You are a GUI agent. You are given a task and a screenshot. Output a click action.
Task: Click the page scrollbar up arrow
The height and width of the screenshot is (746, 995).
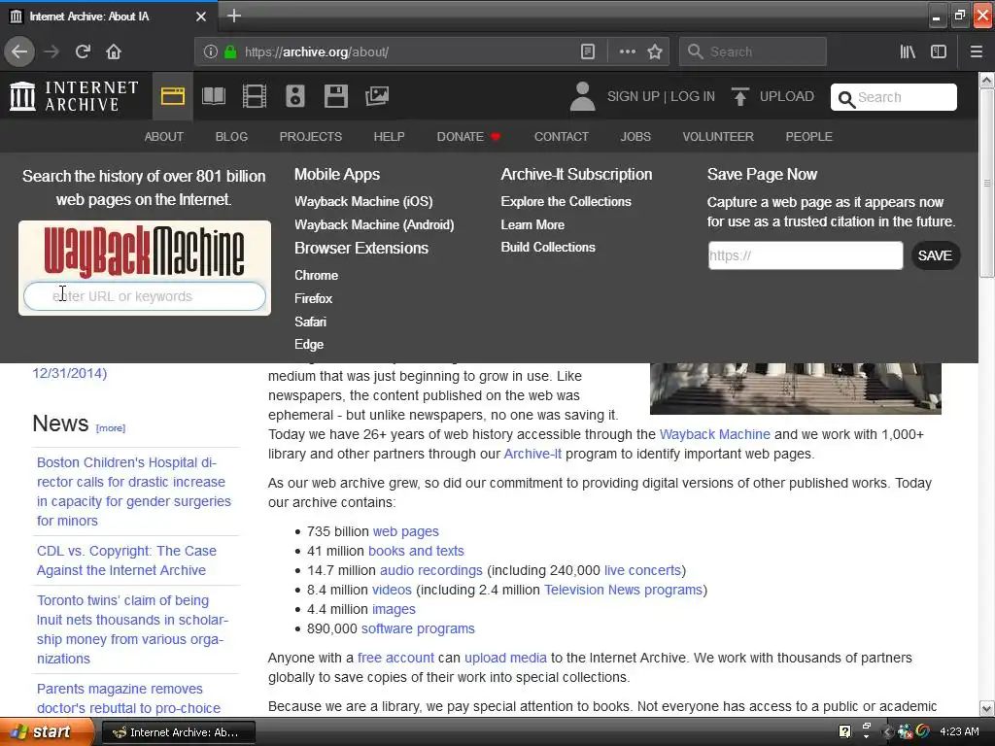pyautogui.click(x=987, y=80)
